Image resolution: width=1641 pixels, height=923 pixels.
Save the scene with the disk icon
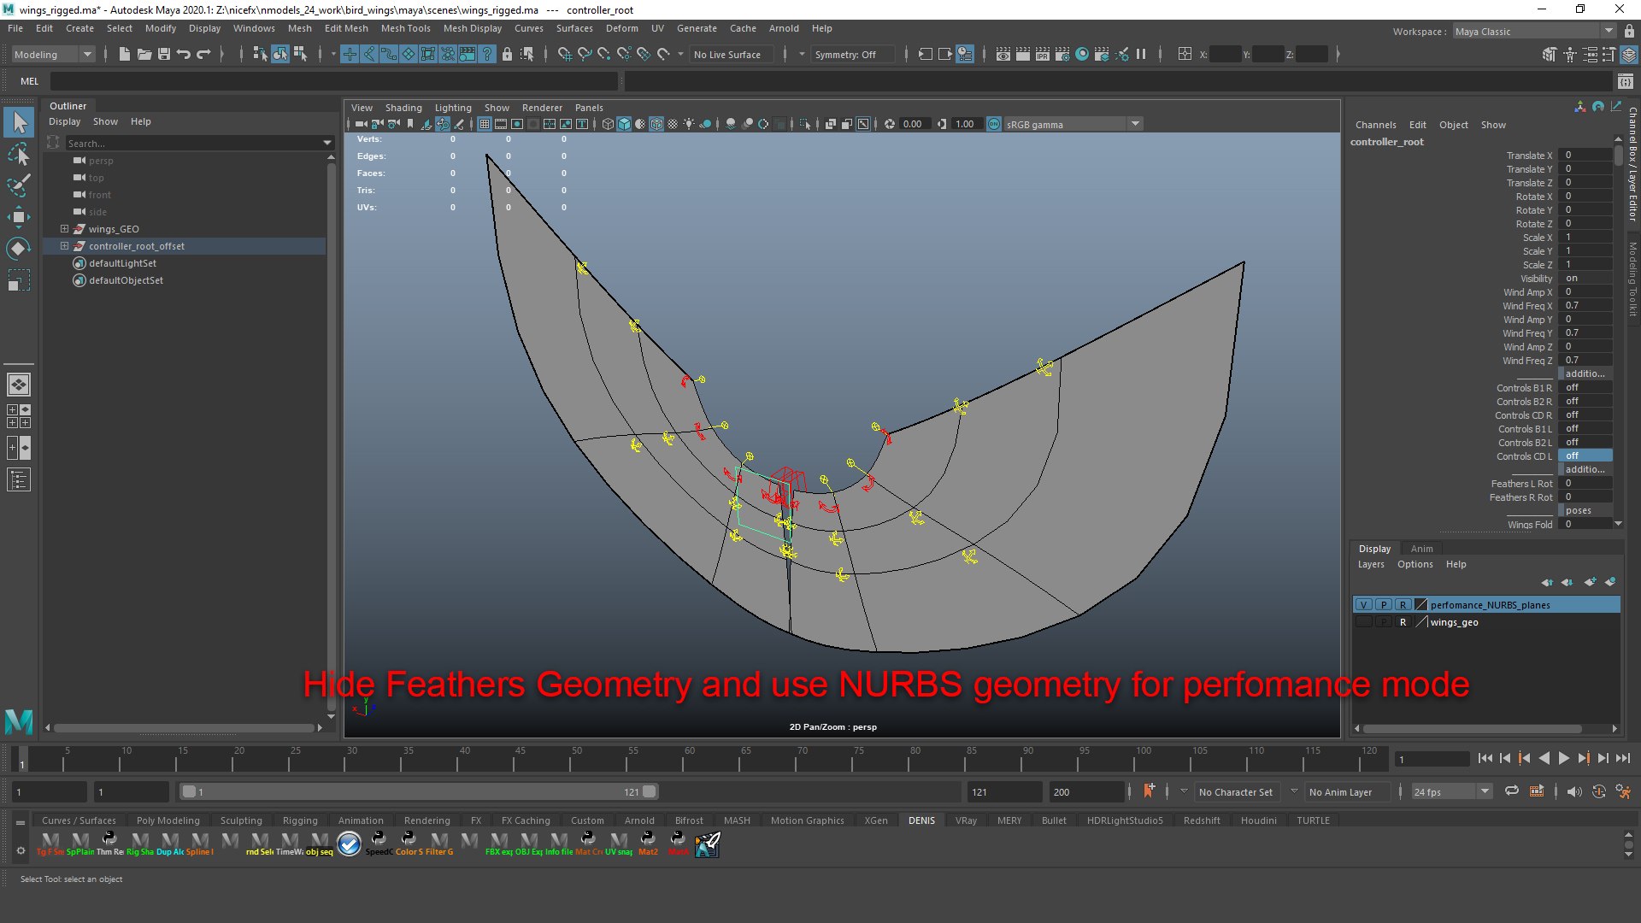tap(164, 54)
